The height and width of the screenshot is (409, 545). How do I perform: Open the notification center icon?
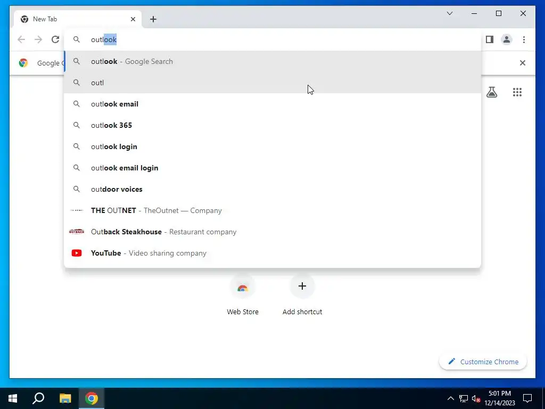[527, 398]
